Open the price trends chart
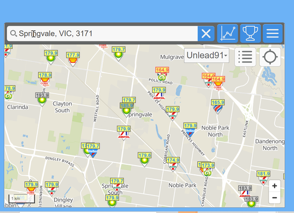Image resolution: width=294 pixels, height=213 pixels. 227,34
